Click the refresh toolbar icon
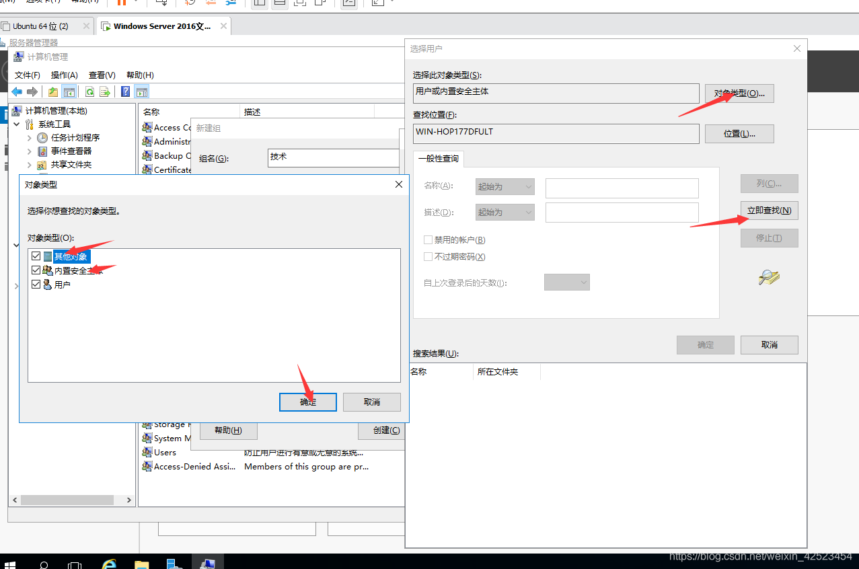The image size is (859, 569). tap(89, 92)
